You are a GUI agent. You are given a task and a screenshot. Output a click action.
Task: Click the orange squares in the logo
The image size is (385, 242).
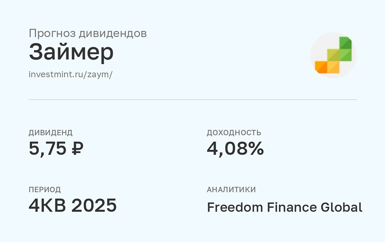[x=327, y=67]
